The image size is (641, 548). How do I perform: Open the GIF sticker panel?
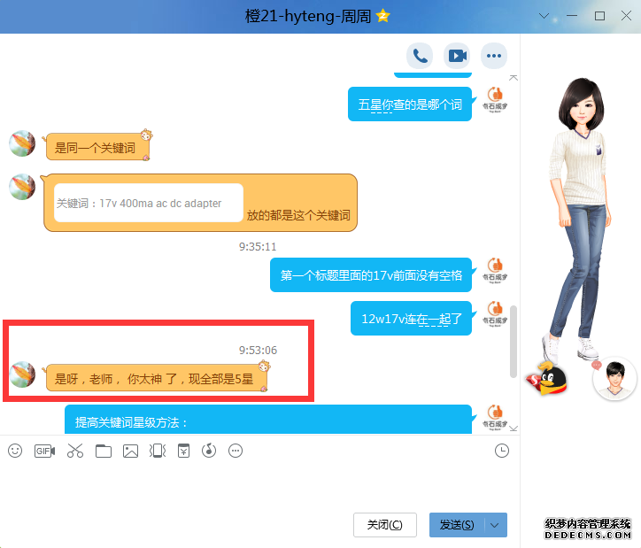click(44, 451)
